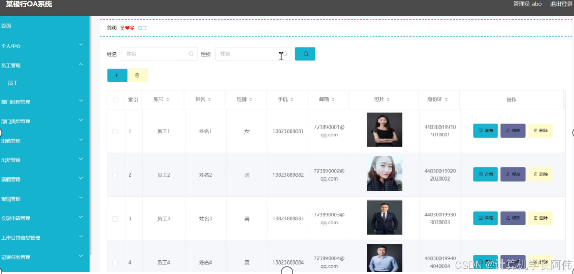Click search icon inside 姓名 field
The height and width of the screenshot is (274, 574).
point(191,54)
